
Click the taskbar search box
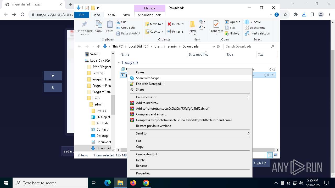pos(50,183)
